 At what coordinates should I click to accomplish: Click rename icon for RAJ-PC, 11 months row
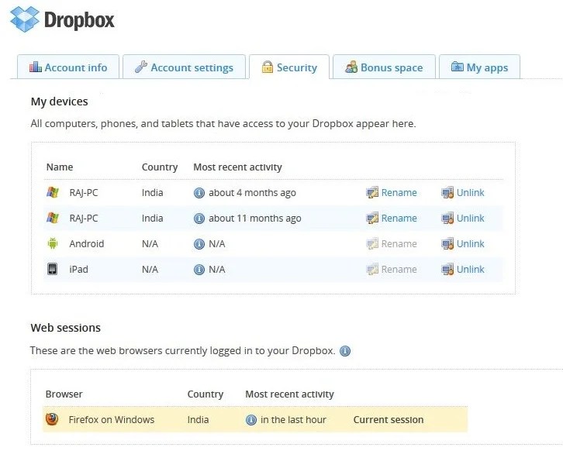pyautogui.click(x=372, y=218)
